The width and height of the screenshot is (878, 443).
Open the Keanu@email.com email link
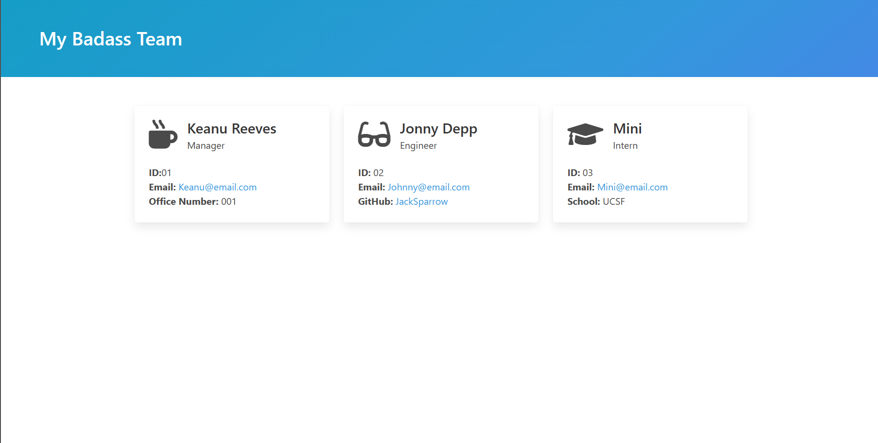(217, 187)
